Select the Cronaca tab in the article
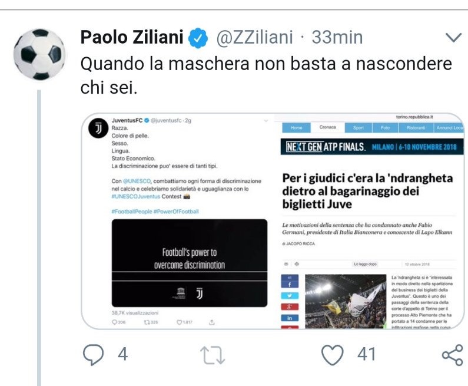Viewport: 468px width, 386px height. pyautogui.click(x=327, y=127)
